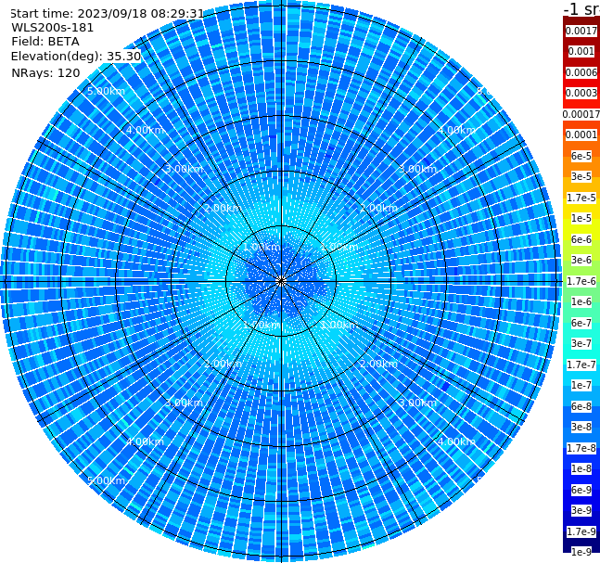
Task: Click the 4.00km range label in northeast quadrant
Action: [x=456, y=130]
